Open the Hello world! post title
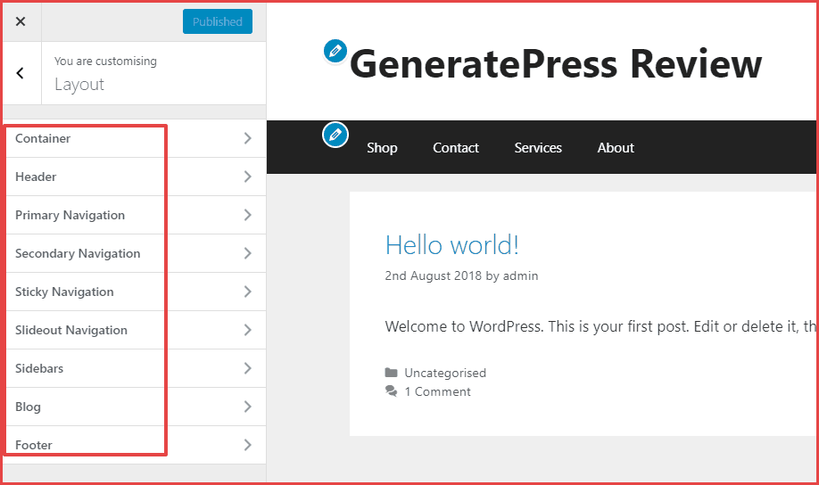 pyautogui.click(x=451, y=245)
